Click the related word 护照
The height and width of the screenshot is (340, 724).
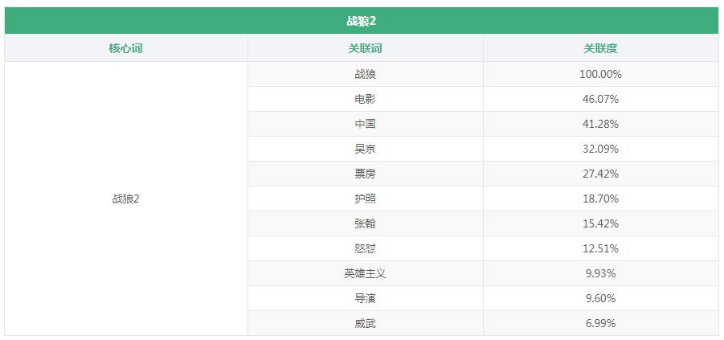365,199
